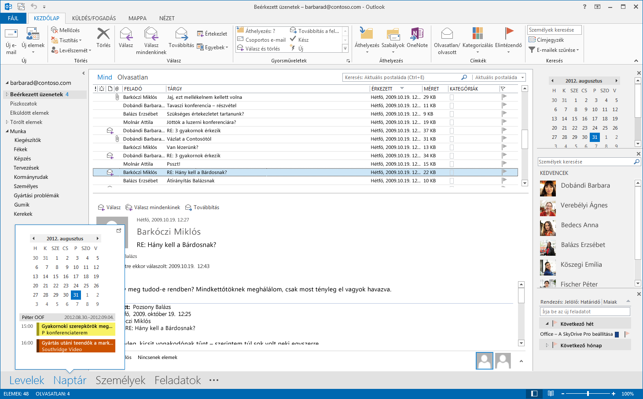
Task: Open E-mailek szűrése dropdown
Action: (554, 50)
